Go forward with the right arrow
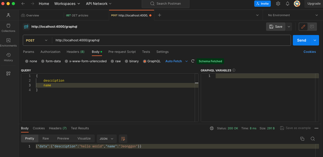Image resolution: width=323 pixels, height=157 pixels. 32,4
